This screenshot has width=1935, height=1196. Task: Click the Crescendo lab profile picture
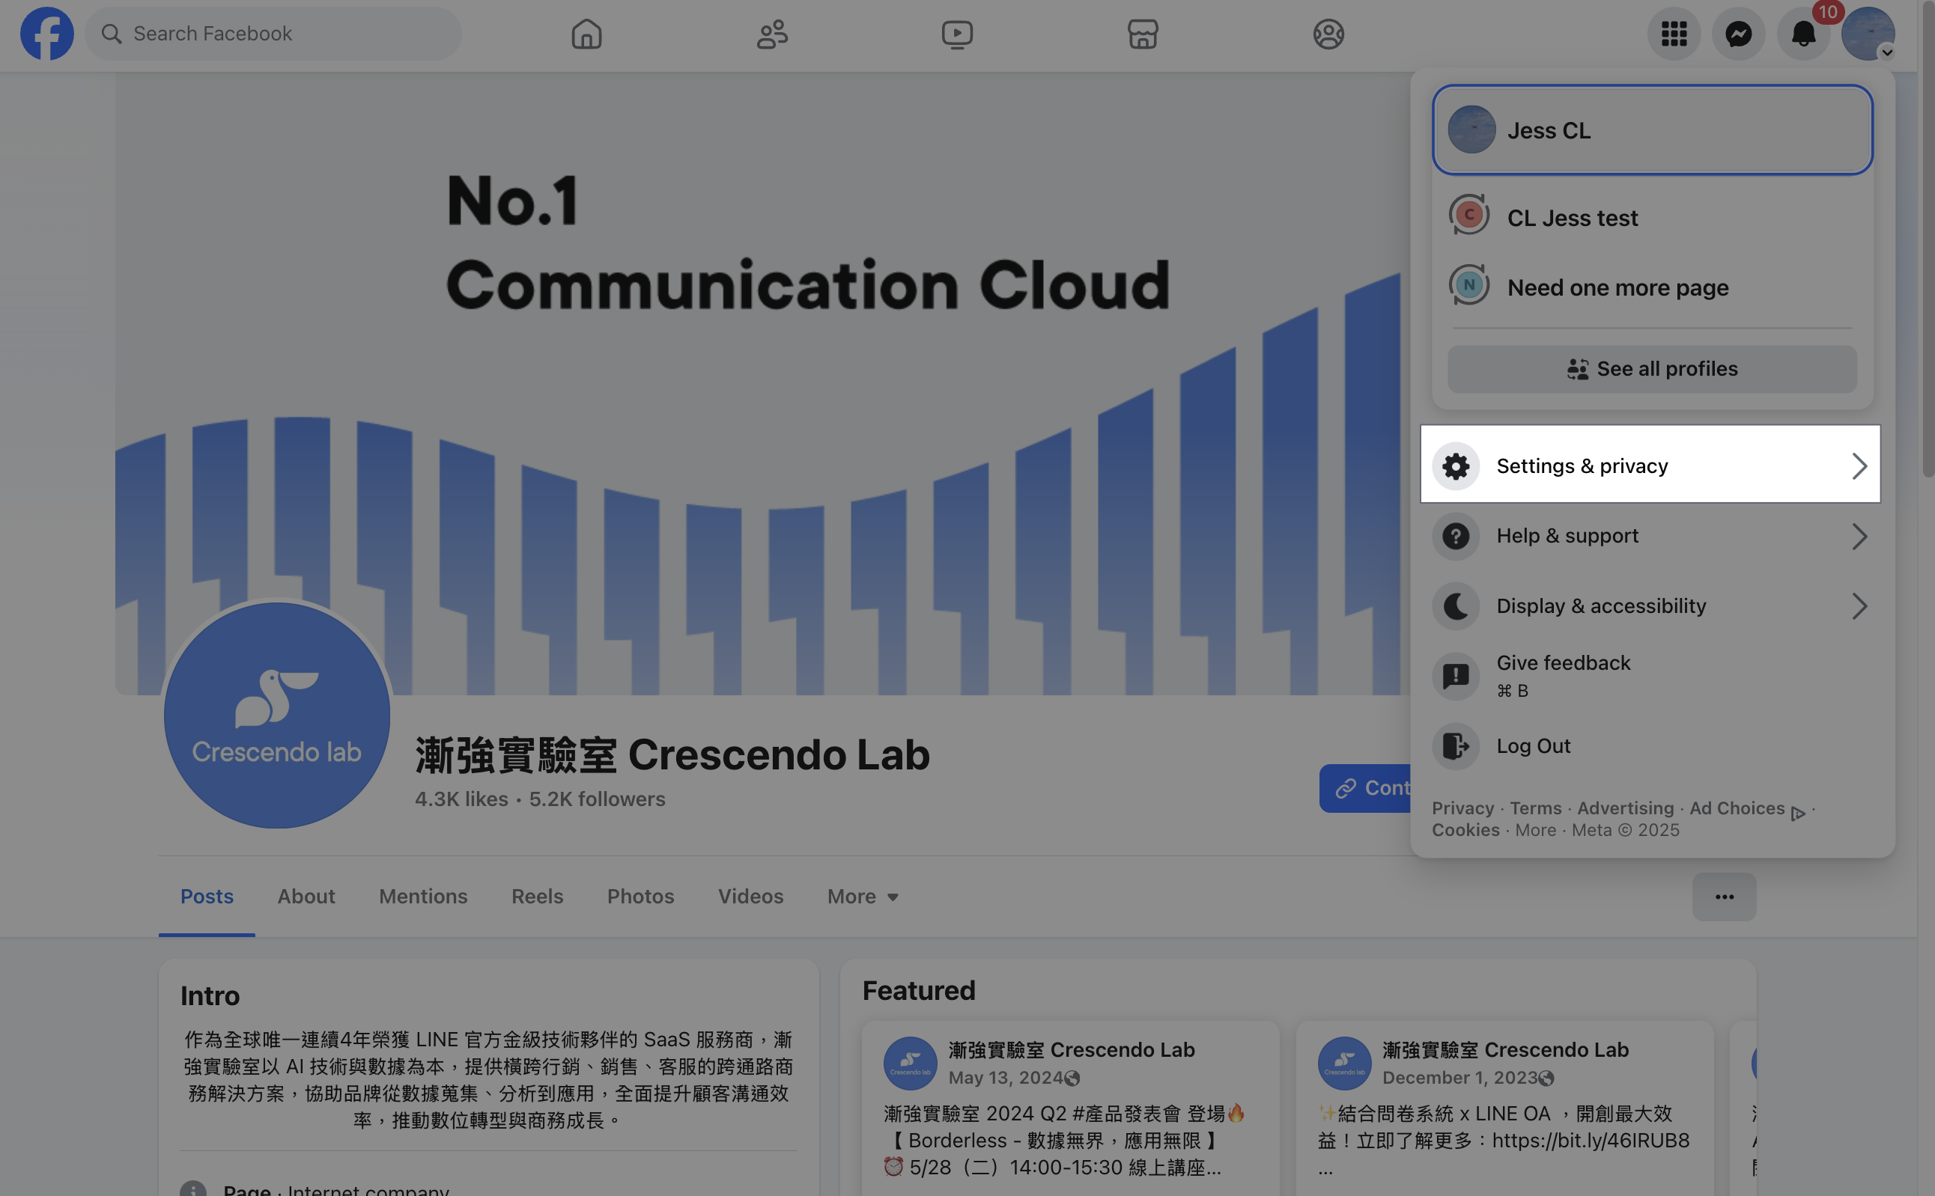[276, 715]
